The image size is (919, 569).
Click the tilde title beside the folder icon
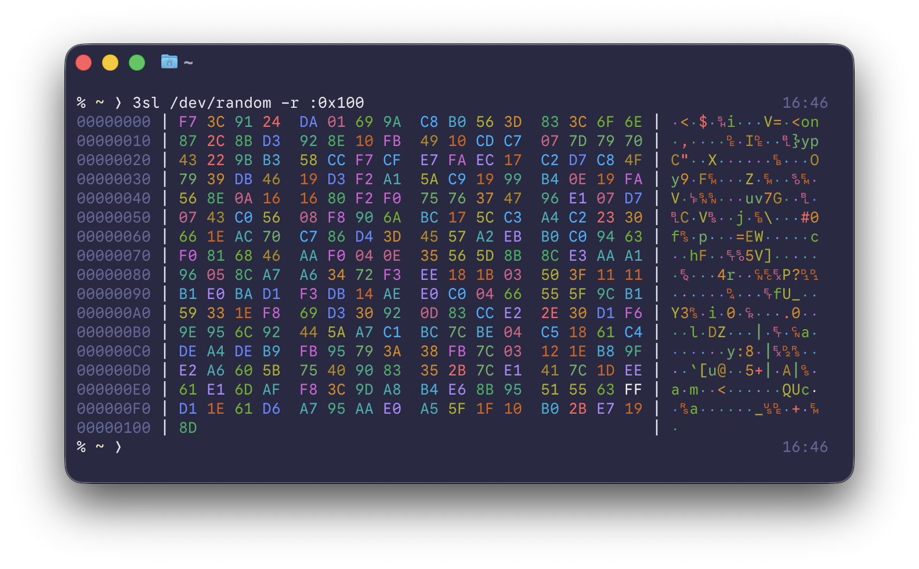tap(188, 63)
